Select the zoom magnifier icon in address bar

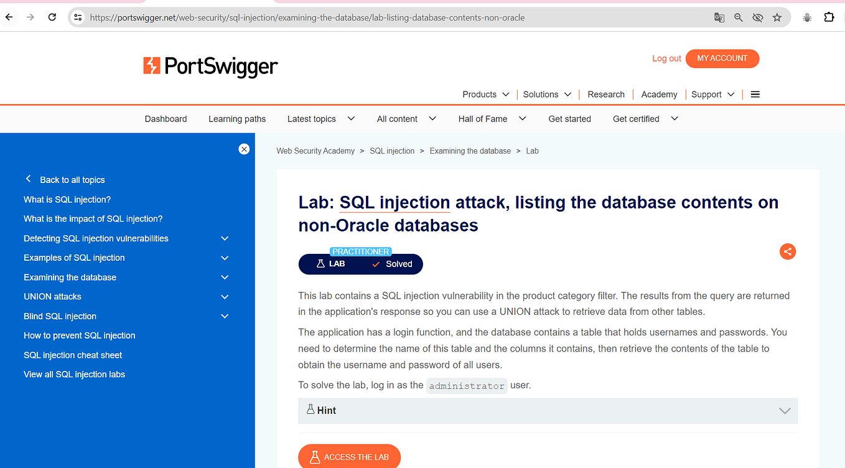click(738, 17)
